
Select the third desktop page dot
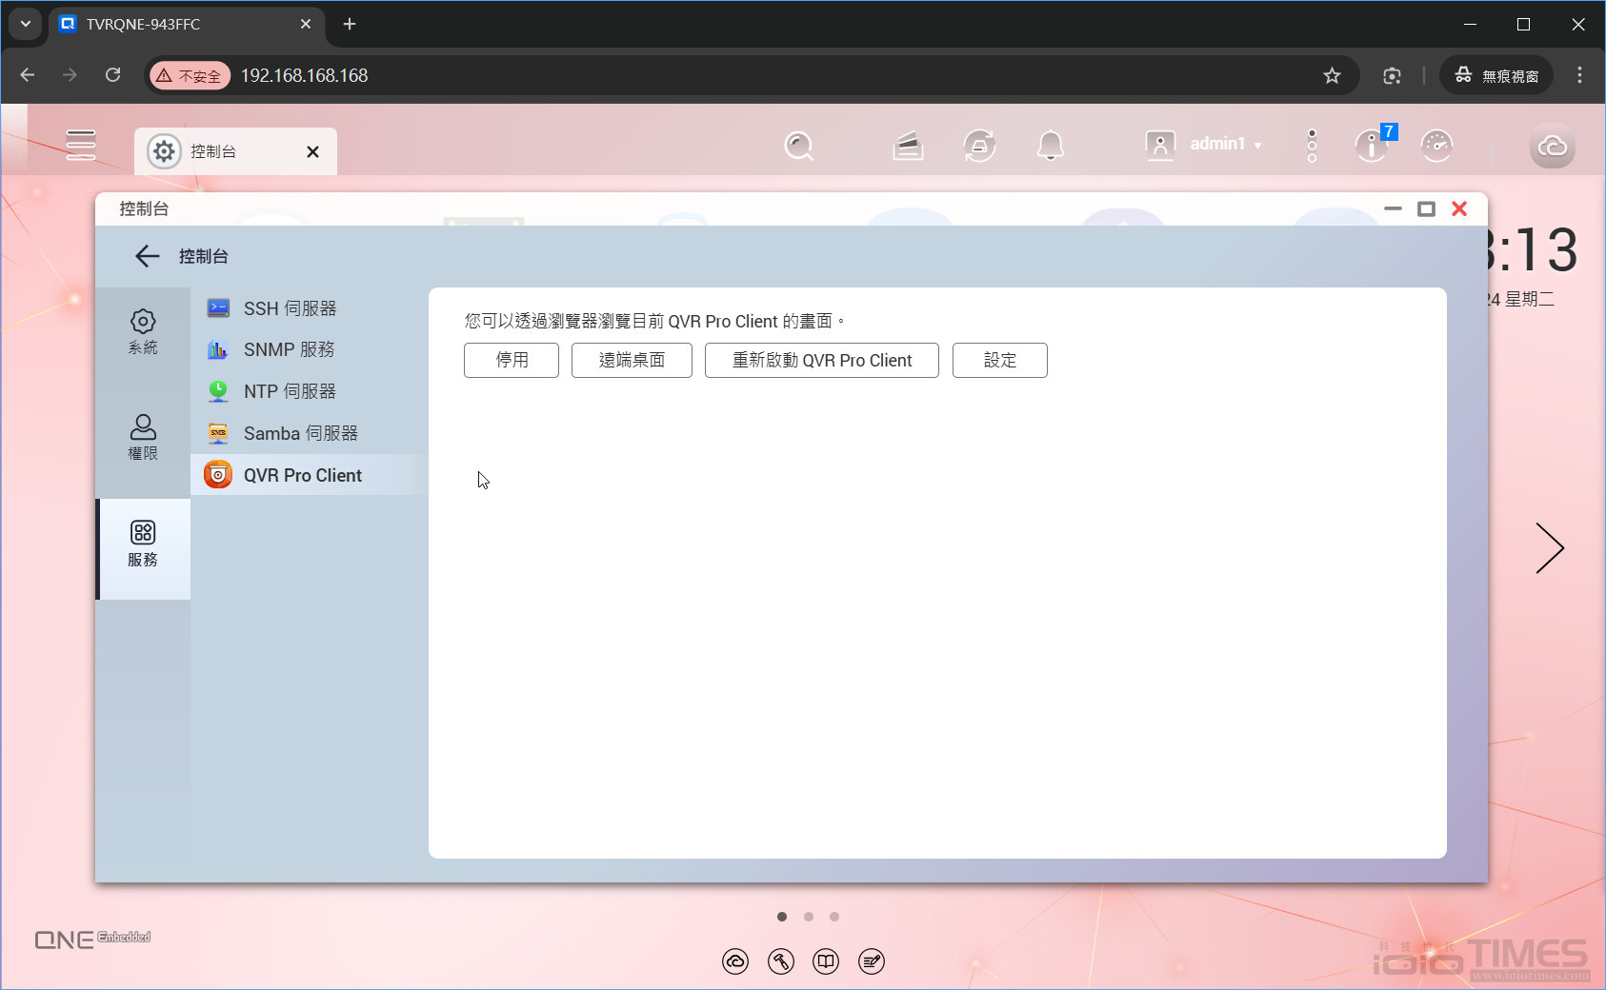[x=834, y=917]
